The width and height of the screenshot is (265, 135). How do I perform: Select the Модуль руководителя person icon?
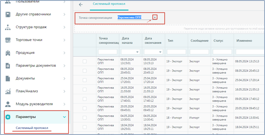pos(8,104)
